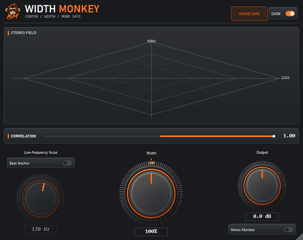Enable the MONO SAFE button
303x240 pixels.
coord(249,14)
